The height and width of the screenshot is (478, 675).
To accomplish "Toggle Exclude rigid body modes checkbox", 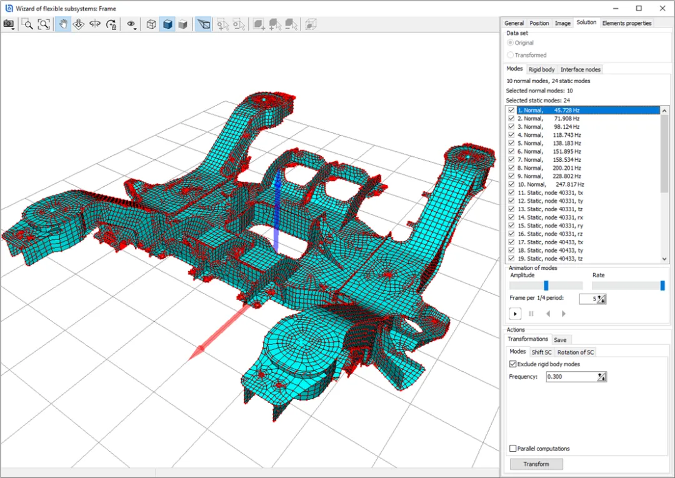I will pos(513,364).
